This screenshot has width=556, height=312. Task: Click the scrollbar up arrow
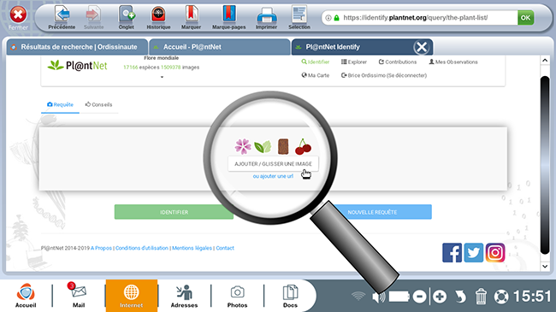coord(545,61)
